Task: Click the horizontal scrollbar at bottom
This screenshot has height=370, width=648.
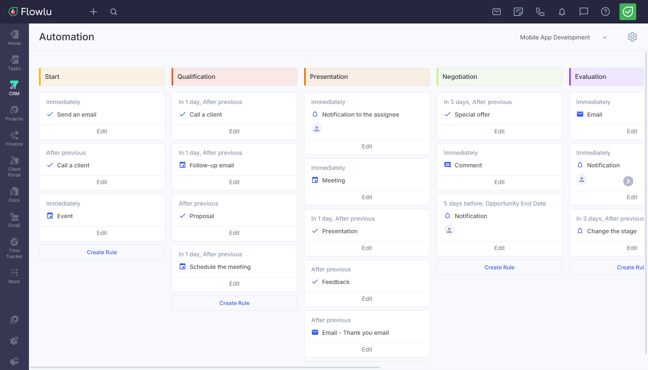Action: pos(205,367)
